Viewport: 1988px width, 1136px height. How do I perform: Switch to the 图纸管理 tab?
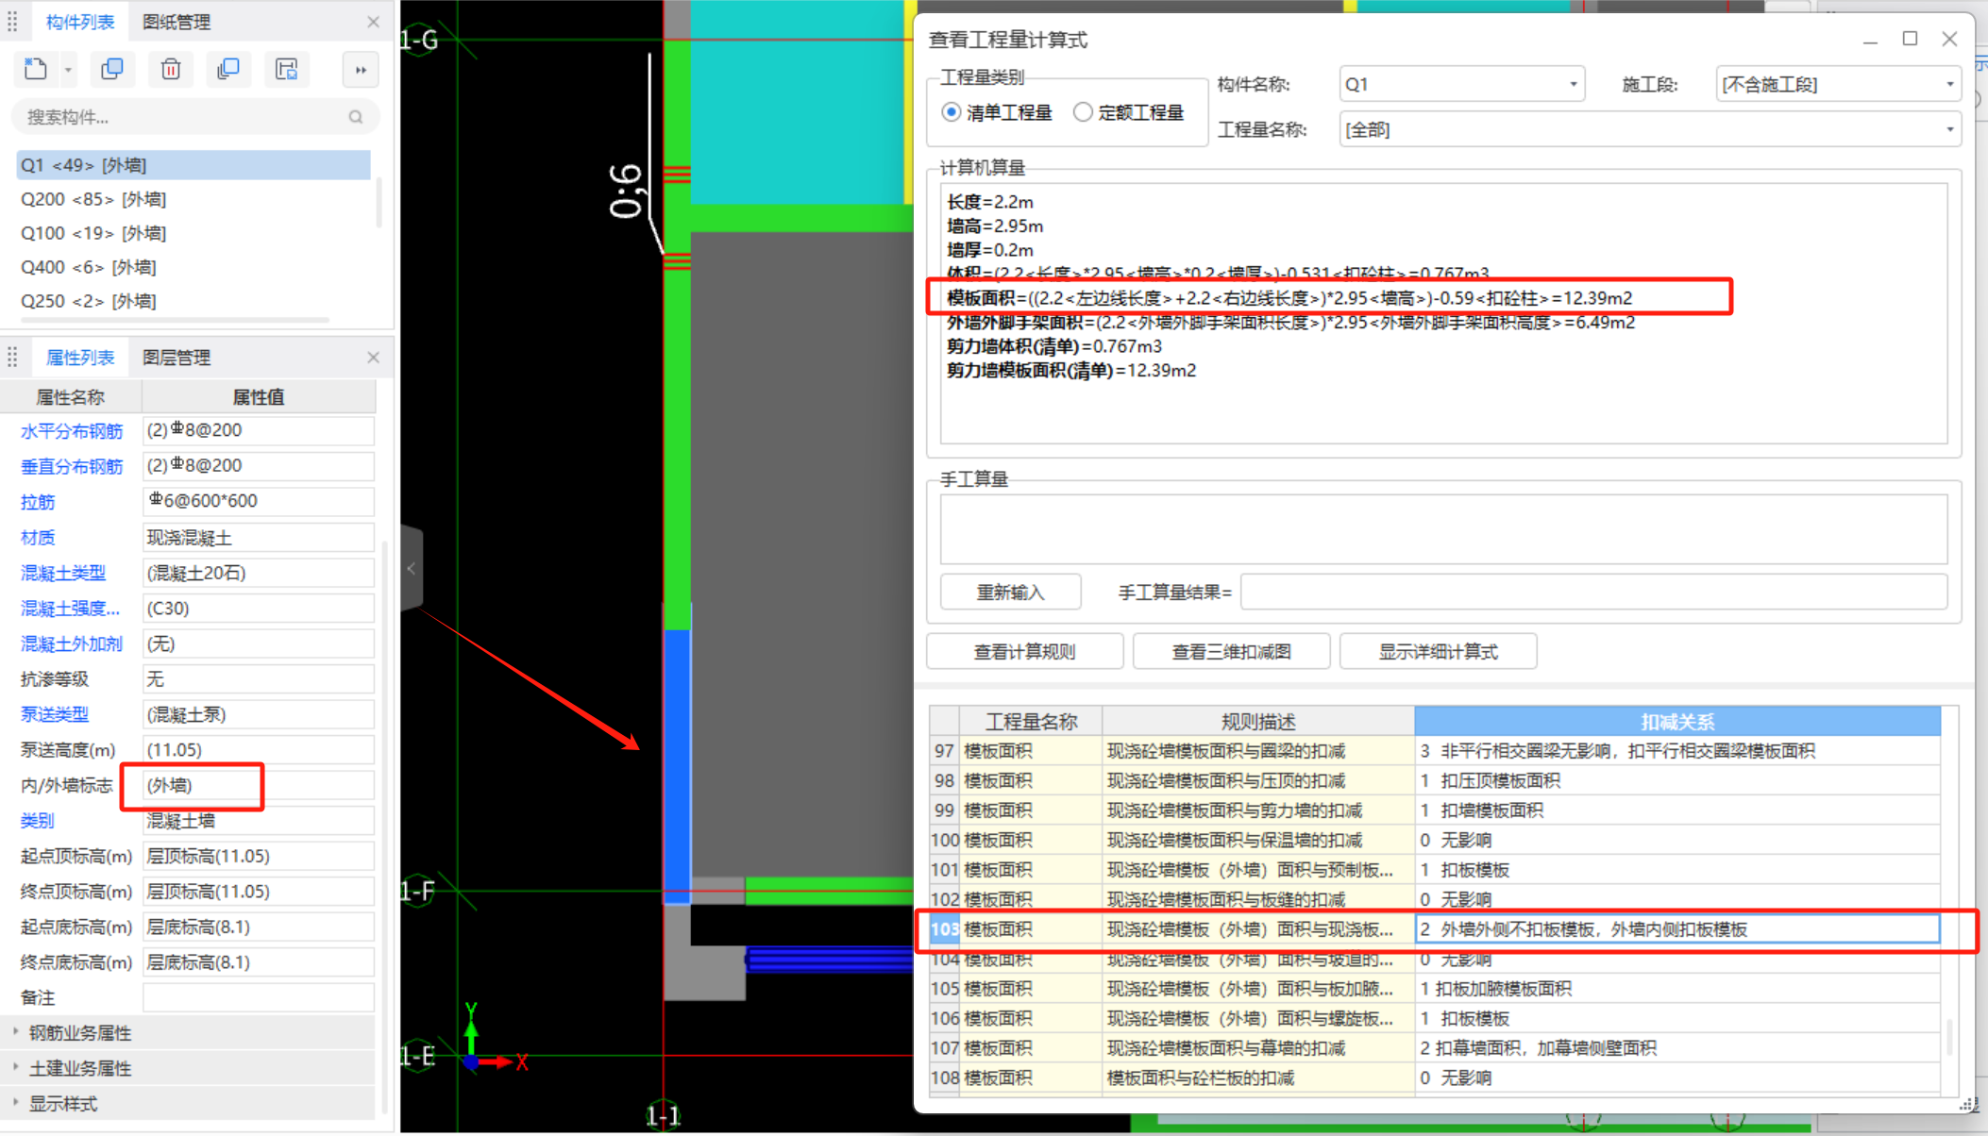click(177, 22)
